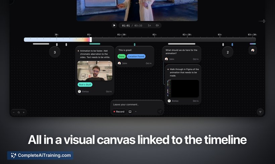Play the video with the play button
275x164 pixels.
point(114,25)
